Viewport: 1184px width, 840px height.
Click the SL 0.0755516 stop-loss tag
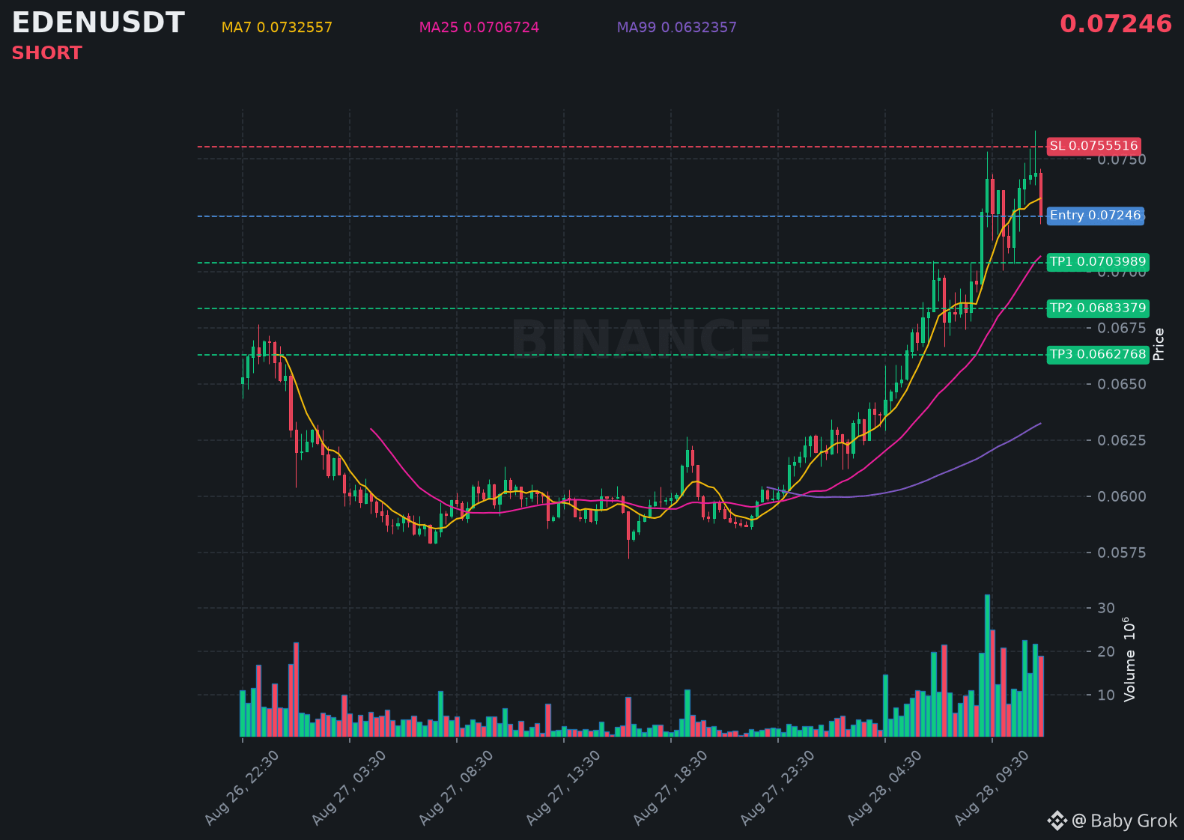click(1093, 146)
